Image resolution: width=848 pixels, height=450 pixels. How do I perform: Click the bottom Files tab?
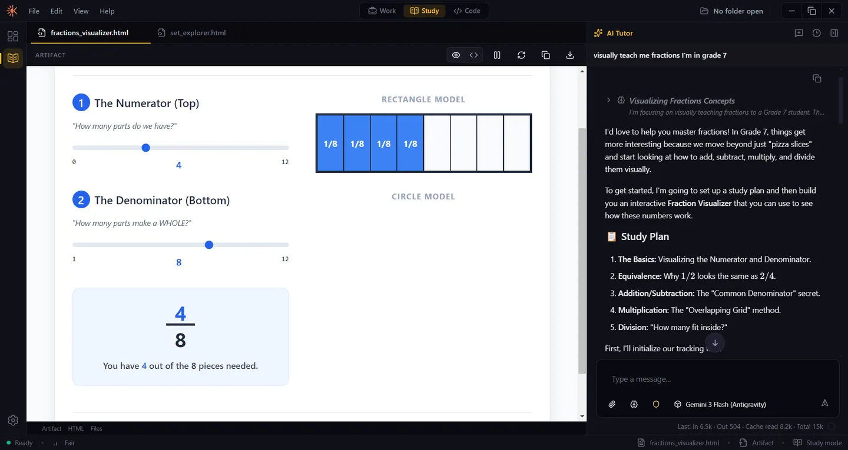(x=97, y=429)
